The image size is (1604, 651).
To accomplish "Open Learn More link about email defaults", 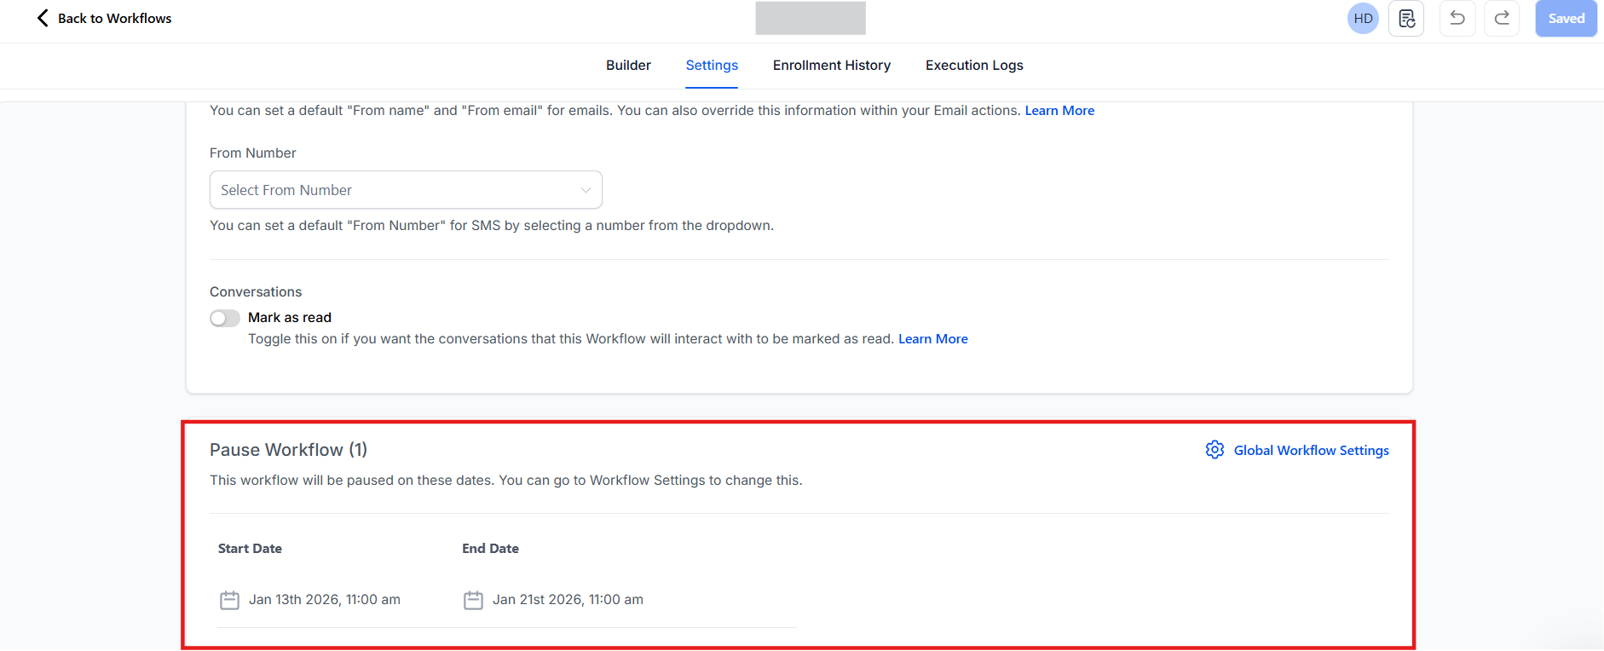I will pyautogui.click(x=1059, y=111).
